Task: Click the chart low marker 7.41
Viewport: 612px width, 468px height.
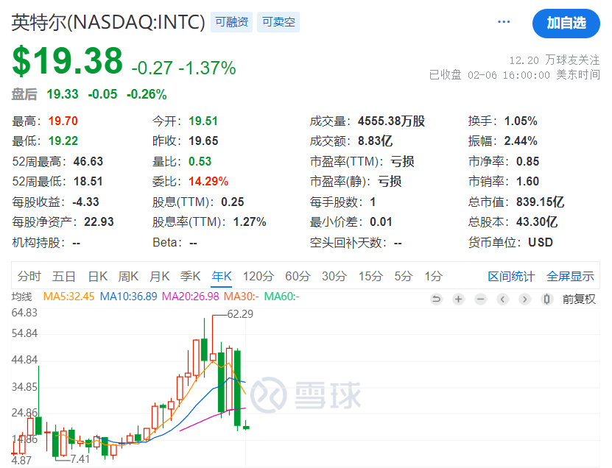Action: pyautogui.click(x=80, y=459)
